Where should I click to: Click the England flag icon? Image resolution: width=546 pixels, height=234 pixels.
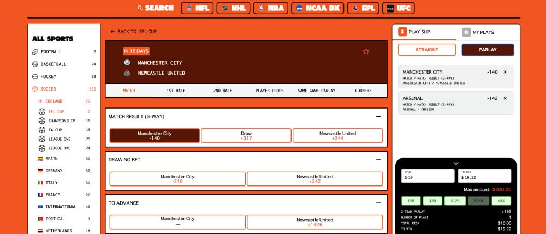40,101
